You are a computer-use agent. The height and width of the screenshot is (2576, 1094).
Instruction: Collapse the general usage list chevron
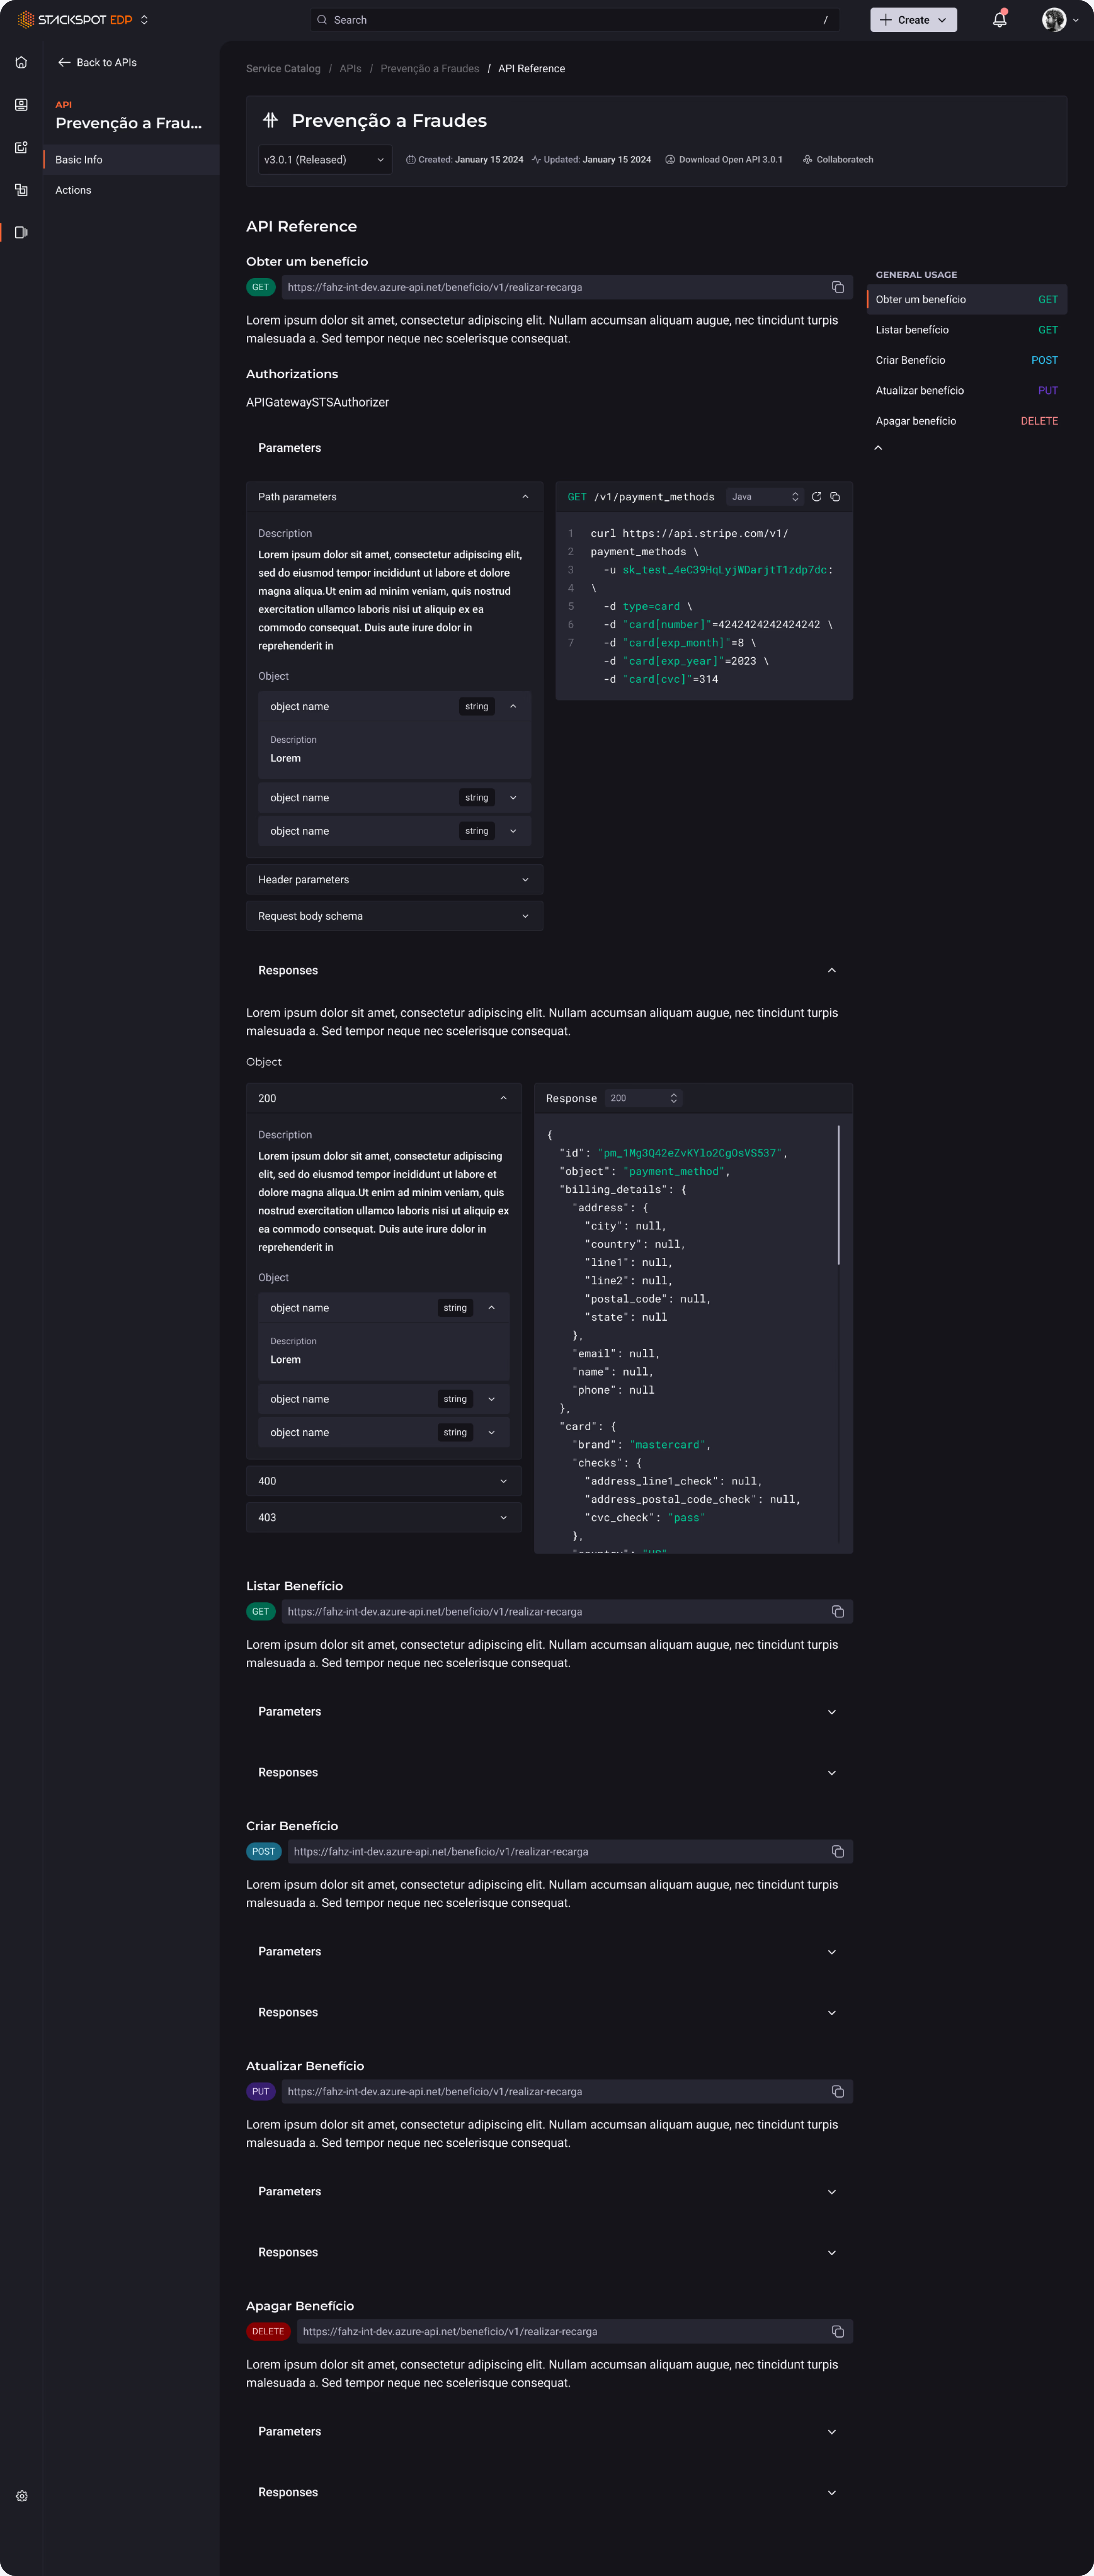(x=878, y=448)
